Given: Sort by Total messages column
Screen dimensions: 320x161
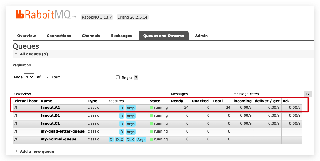Looking at the screenshot, I should [218, 101].
